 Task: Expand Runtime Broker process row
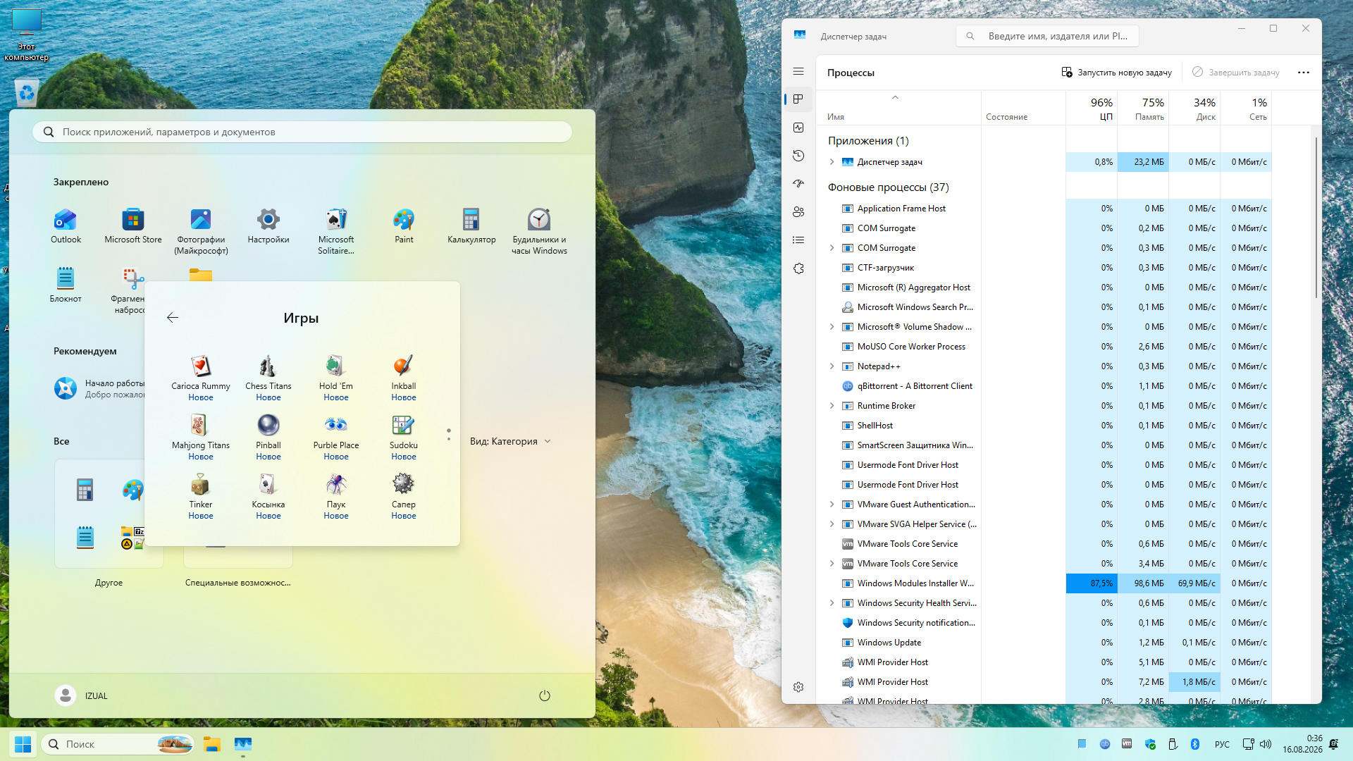pos(832,406)
